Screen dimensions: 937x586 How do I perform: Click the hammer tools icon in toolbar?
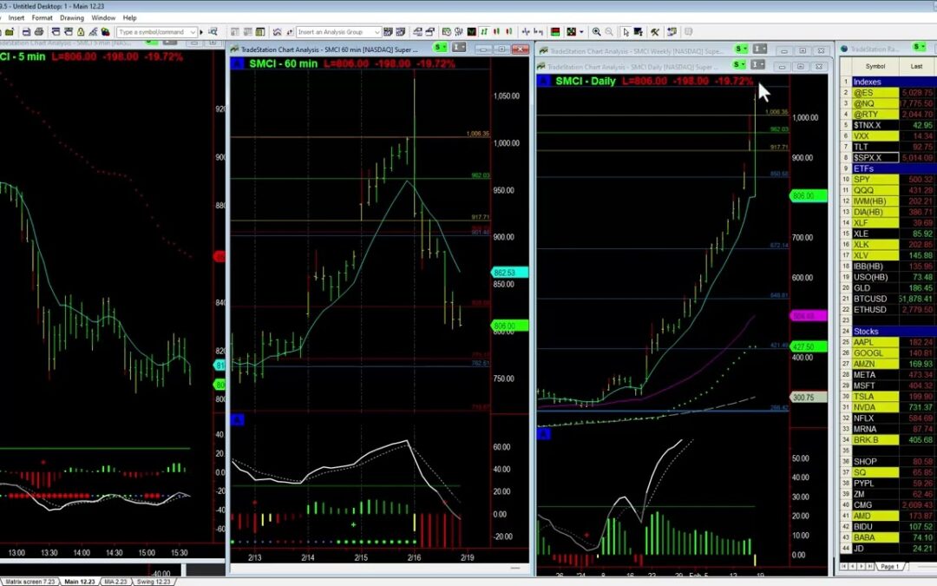pos(655,32)
